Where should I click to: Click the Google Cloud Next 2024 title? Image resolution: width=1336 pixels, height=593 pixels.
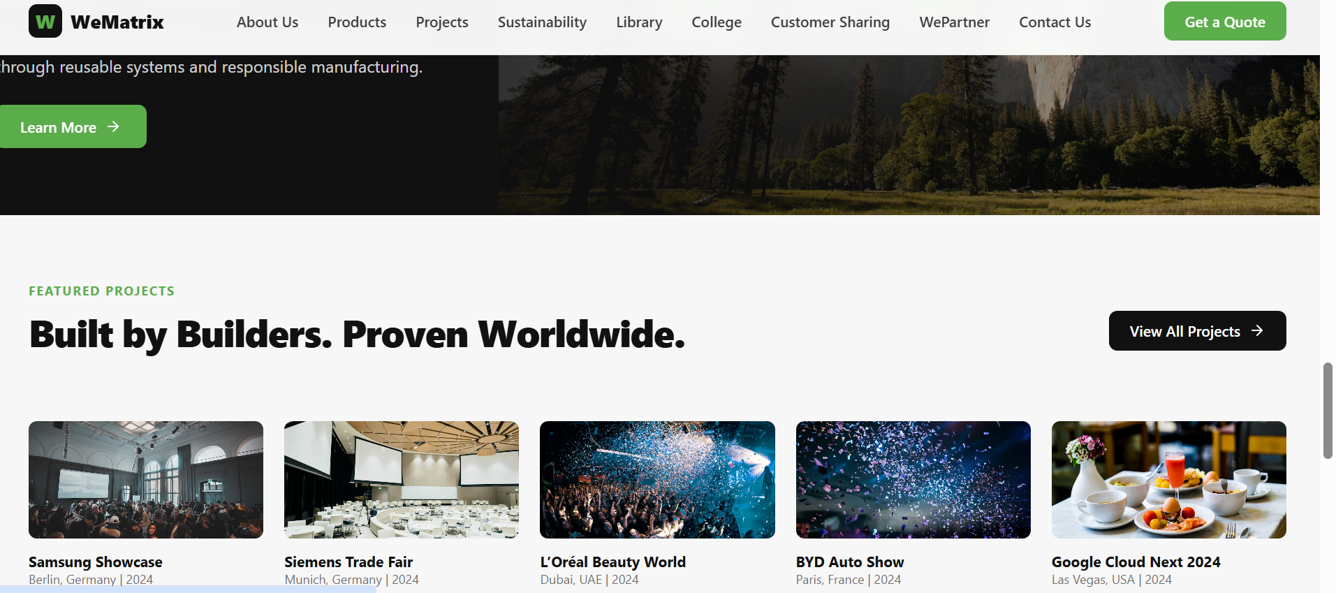[x=1136, y=562]
